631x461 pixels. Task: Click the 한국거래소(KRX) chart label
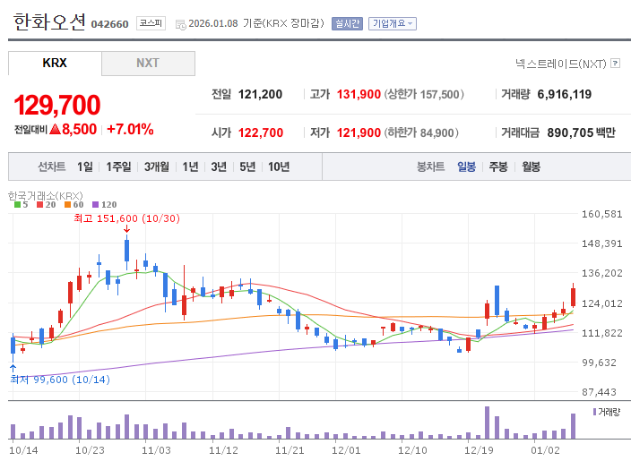point(46,196)
